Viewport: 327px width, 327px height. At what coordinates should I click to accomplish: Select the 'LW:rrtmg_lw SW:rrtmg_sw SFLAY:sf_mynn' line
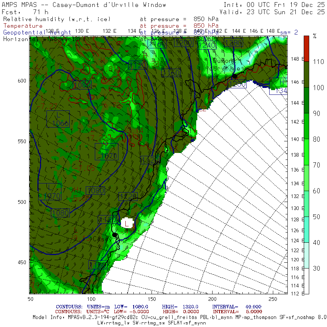[152, 323]
